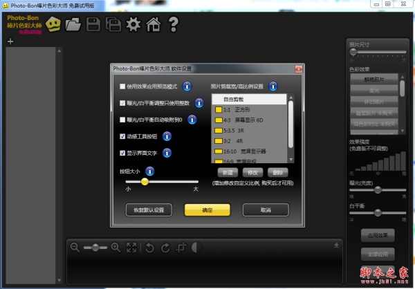Image resolution: width=415 pixels, height=289 pixels.
Task: Click the photo list panel scroll up arrow
Action: point(59,50)
